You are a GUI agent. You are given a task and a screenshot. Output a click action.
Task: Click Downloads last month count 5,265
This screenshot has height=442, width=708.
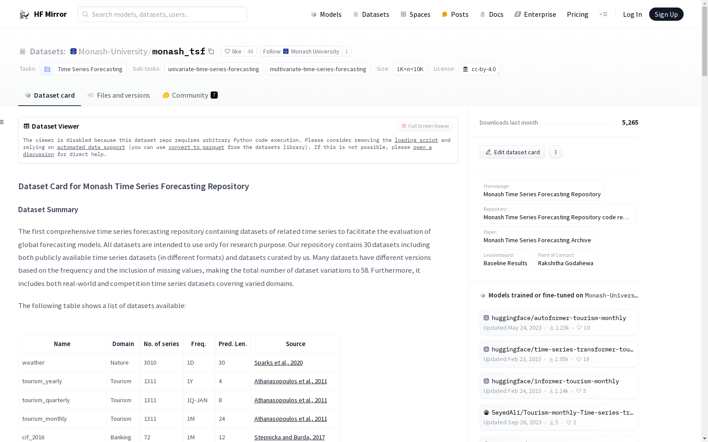630,122
